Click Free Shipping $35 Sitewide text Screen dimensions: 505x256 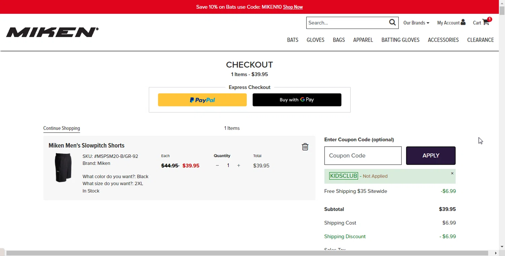point(356,191)
